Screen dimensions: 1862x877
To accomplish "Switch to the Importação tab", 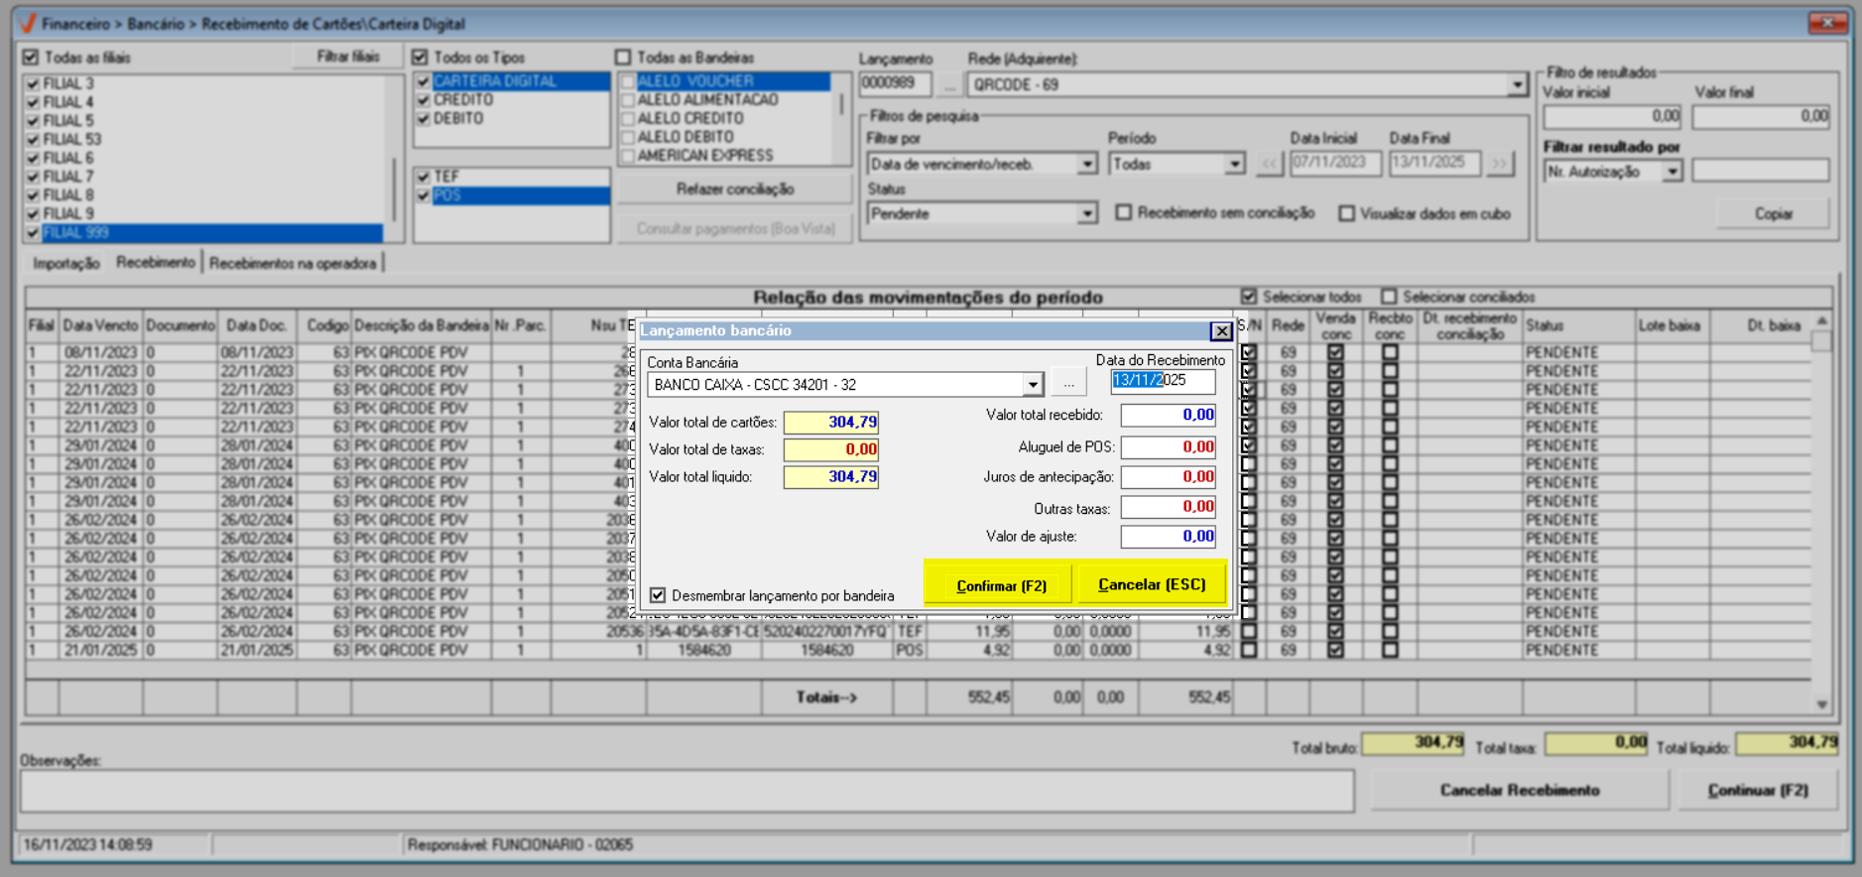I will click(66, 263).
